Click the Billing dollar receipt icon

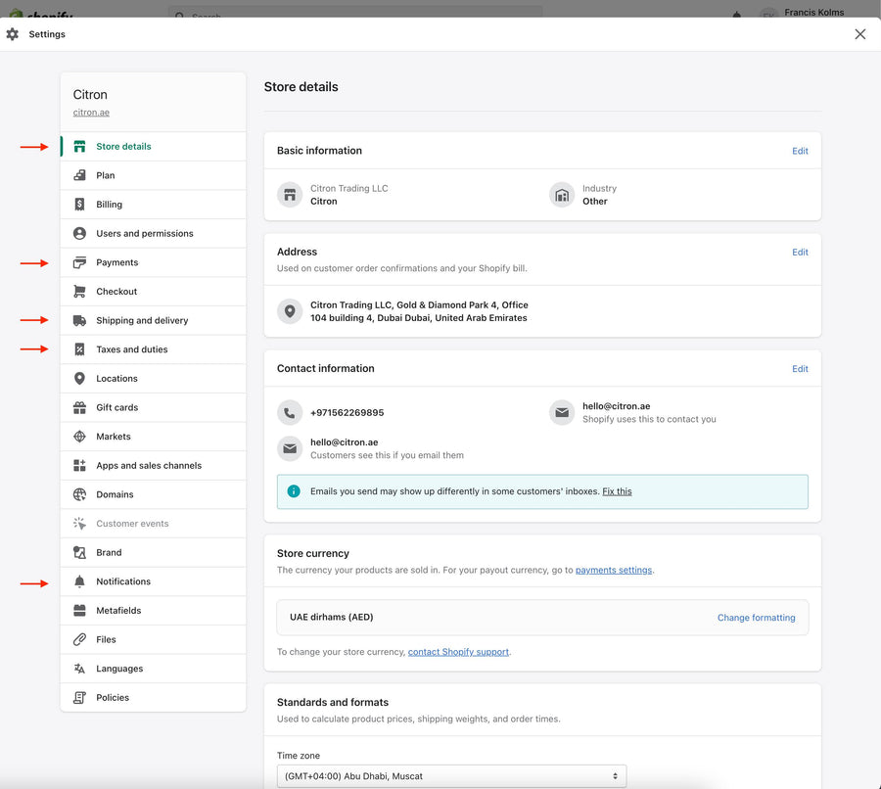click(x=80, y=205)
